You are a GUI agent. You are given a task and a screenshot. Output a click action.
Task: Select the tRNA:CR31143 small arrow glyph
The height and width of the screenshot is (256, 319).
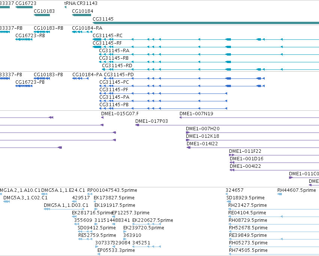tap(65, 7)
